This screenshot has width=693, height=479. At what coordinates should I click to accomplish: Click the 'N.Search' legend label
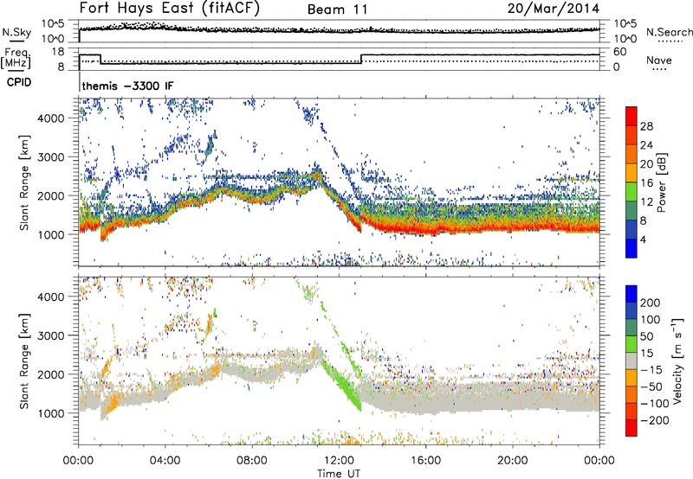coord(670,32)
